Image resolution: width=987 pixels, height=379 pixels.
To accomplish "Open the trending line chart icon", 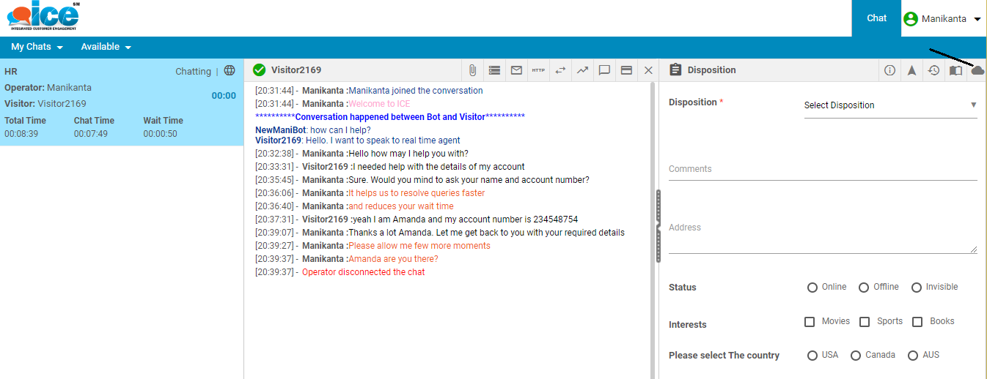I will 582,70.
